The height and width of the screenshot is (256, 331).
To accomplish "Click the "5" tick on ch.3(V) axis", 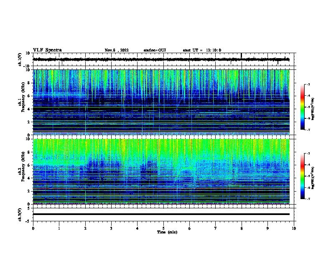I will point(29,208).
